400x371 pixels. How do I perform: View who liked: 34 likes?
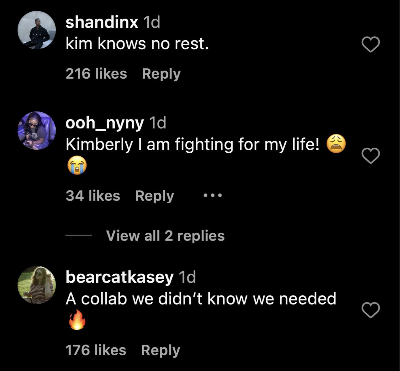click(93, 196)
